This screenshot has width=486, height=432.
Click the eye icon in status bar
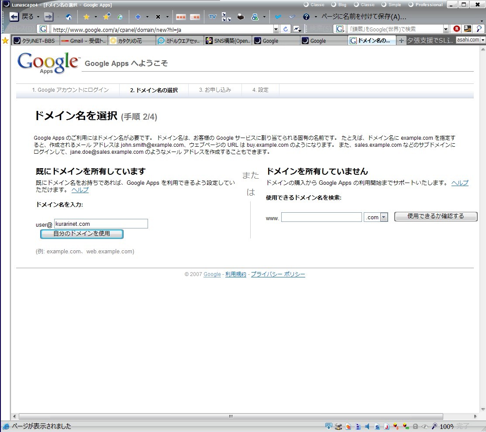(x=425, y=427)
